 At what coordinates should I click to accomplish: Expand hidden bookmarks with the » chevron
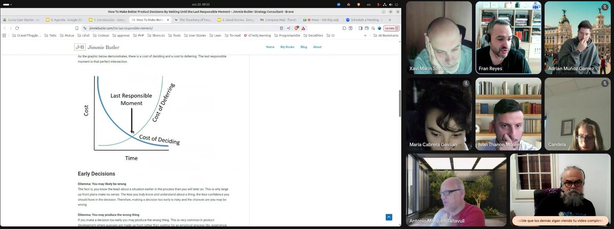pyautogui.click(x=365, y=36)
